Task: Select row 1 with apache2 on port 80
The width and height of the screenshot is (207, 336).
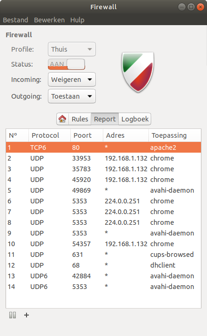Action: click(x=103, y=148)
